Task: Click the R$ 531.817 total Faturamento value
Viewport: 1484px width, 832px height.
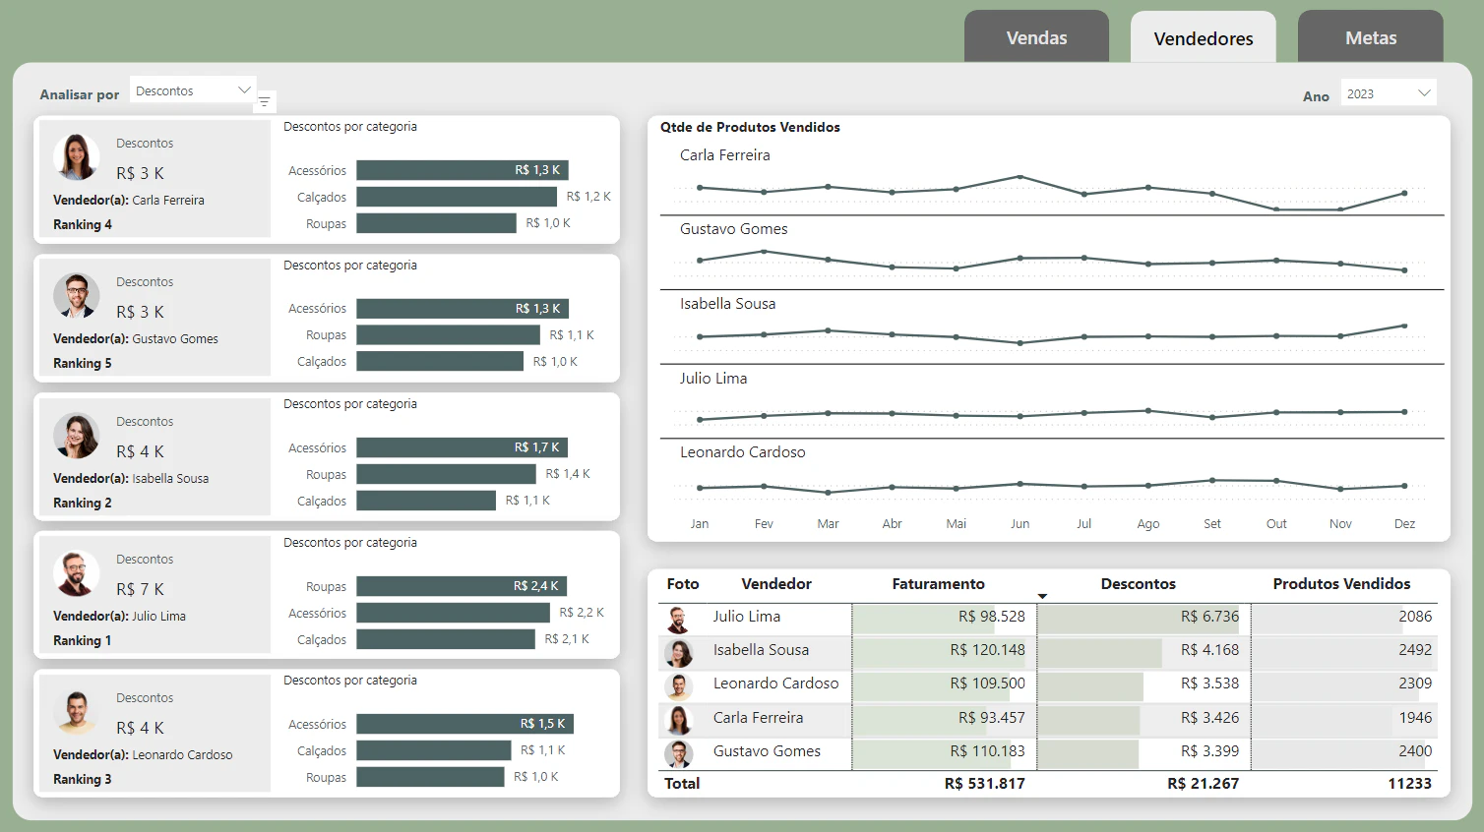Action: point(984,784)
